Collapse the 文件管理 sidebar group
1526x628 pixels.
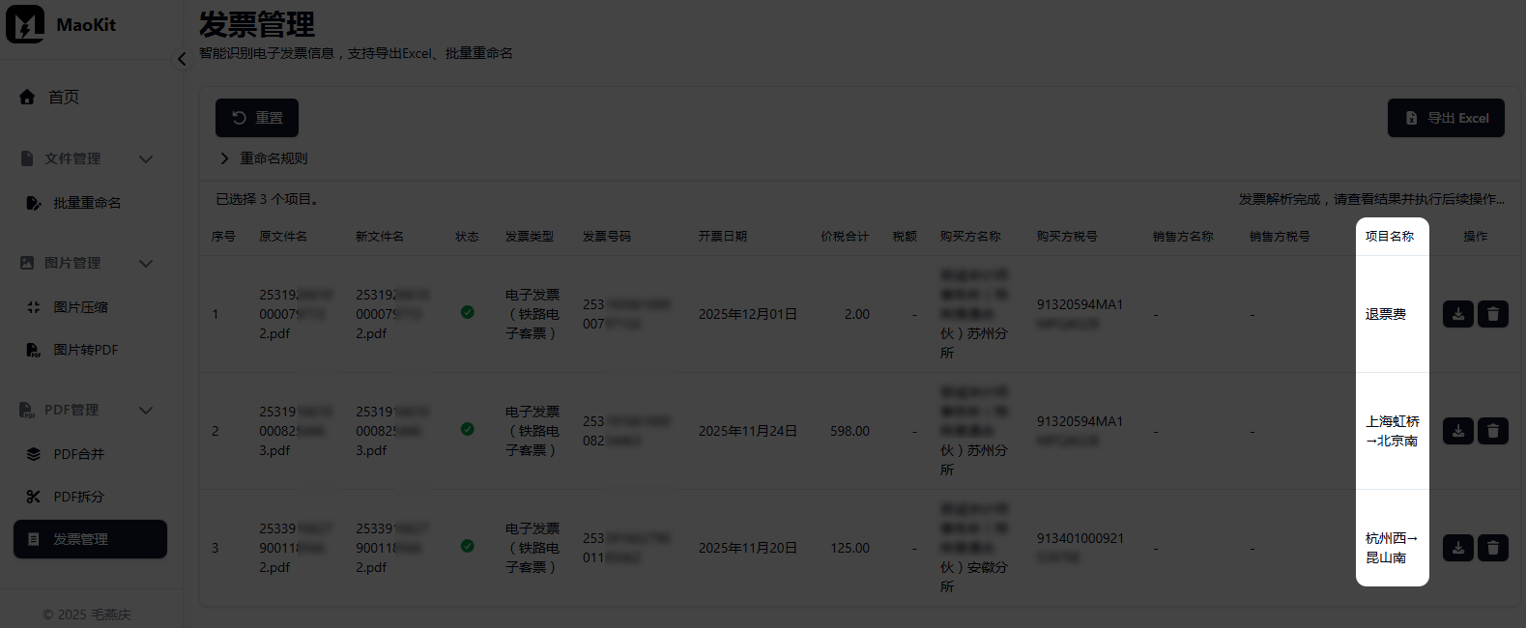(x=146, y=158)
